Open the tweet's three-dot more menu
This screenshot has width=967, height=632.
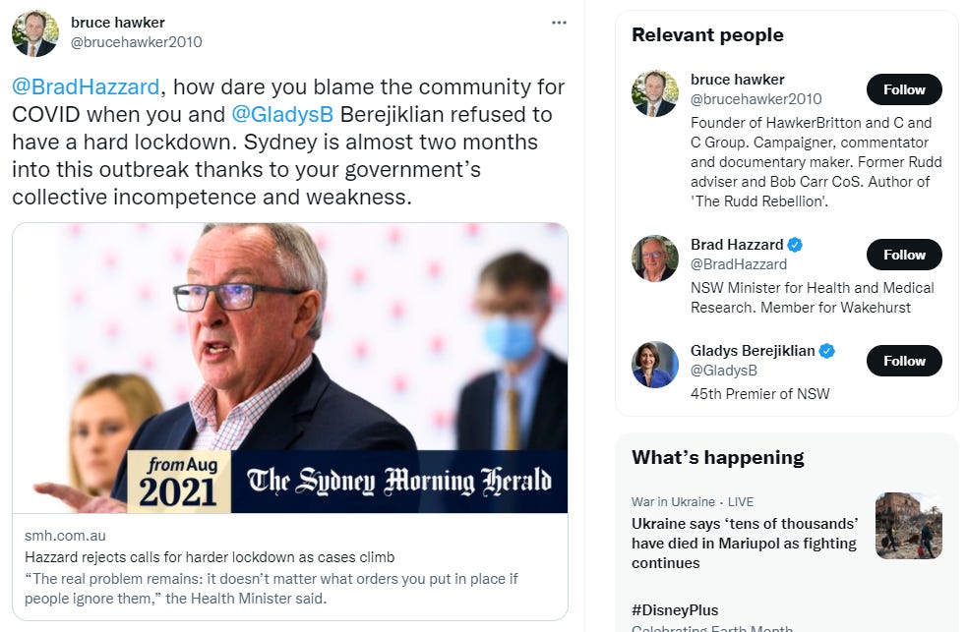coord(559,23)
